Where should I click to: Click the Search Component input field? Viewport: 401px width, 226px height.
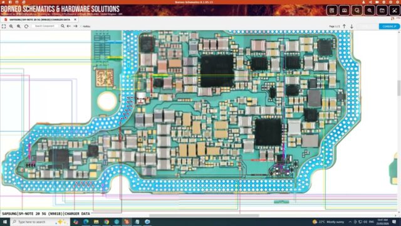point(44,26)
